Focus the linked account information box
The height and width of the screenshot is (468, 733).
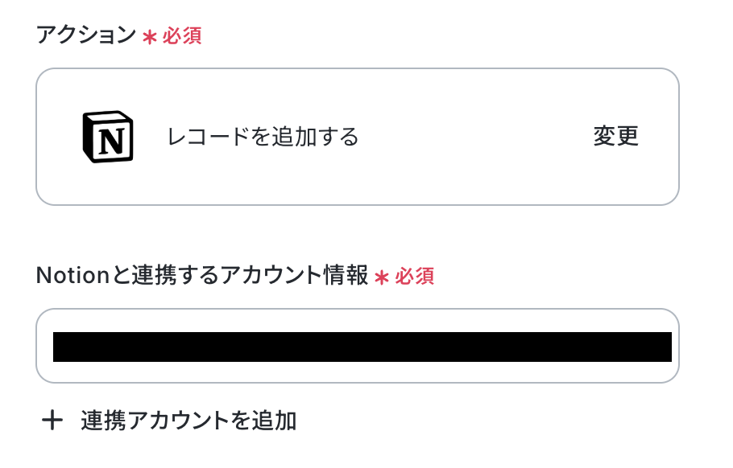(358, 346)
